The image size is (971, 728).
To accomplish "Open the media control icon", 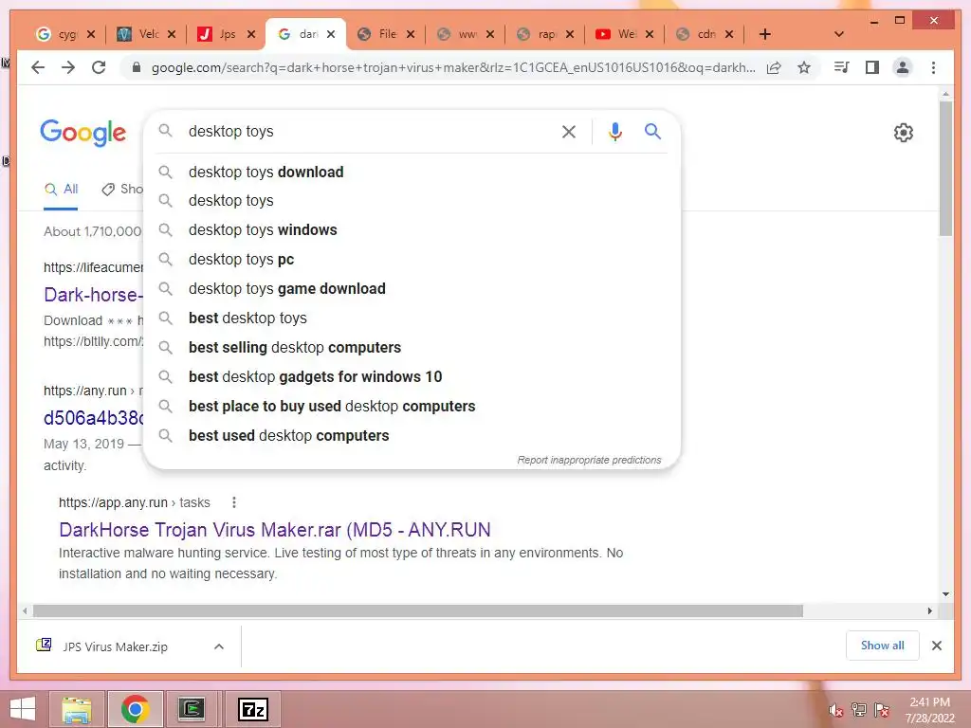I will click(842, 67).
